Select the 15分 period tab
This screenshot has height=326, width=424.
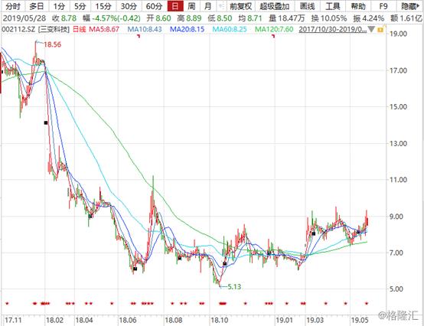point(103,6)
